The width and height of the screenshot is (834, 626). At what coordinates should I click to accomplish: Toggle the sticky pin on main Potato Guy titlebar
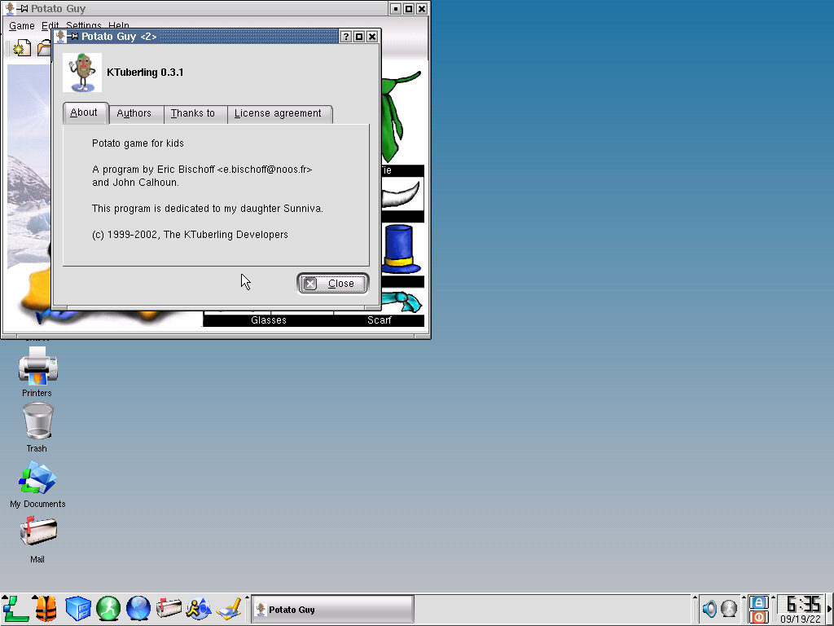[24, 9]
